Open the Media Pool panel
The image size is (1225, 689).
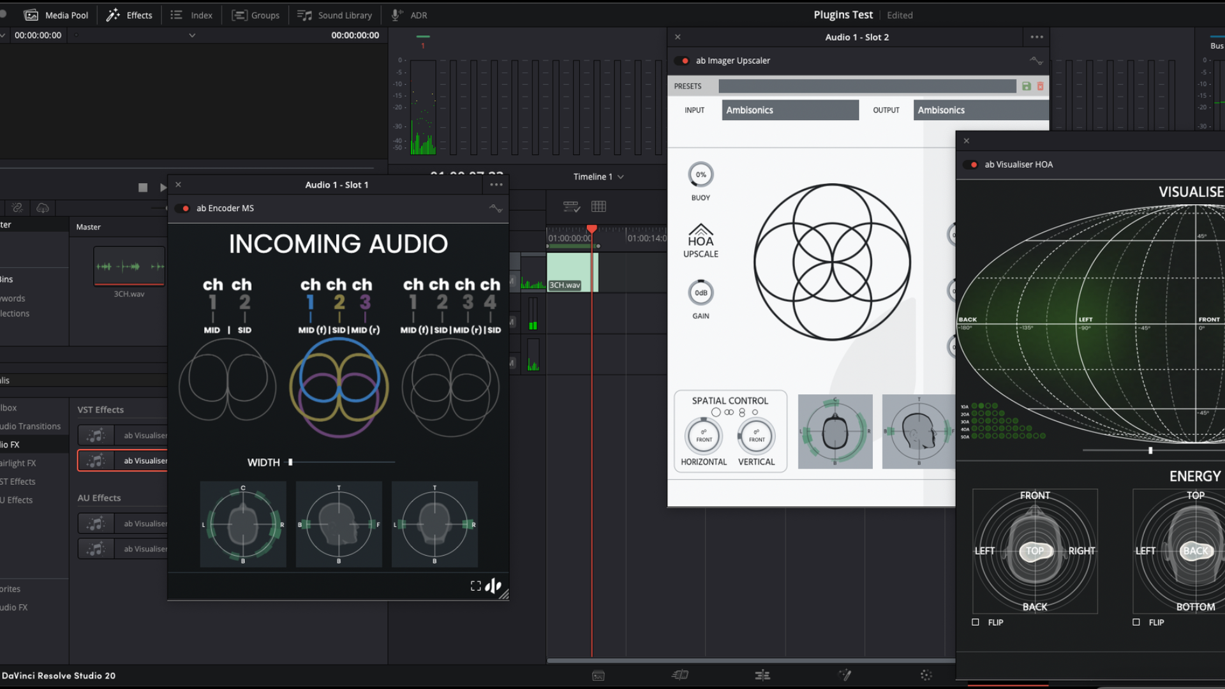[x=56, y=15]
